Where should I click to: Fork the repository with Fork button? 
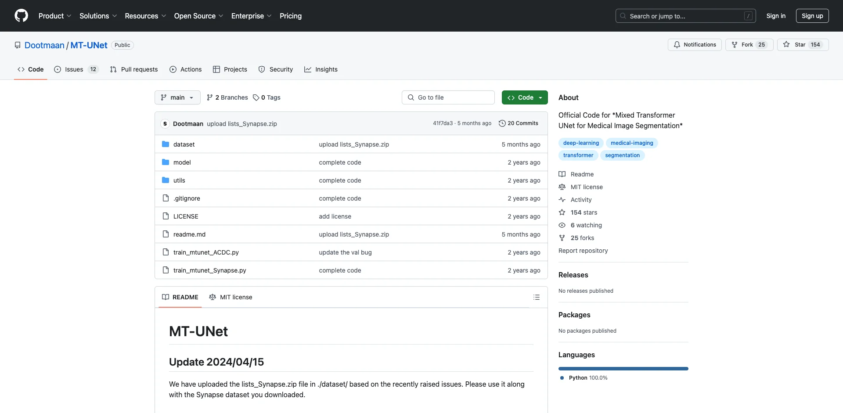749,45
